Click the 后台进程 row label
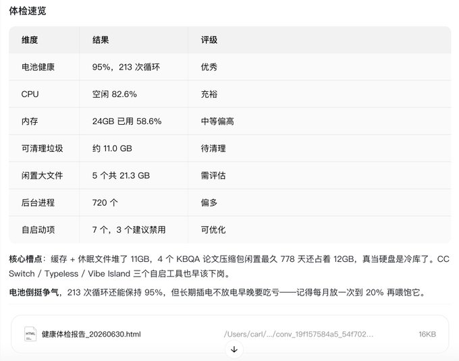Screen dimensions: 459x361 pos(38,202)
